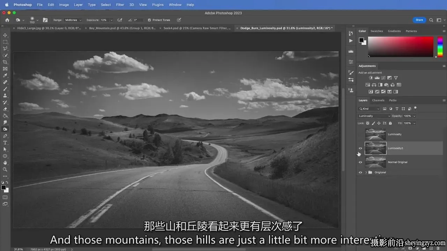The image size is (447, 251).
Task: Toggle the layer filter on/off switch
Action: point(415,108)
